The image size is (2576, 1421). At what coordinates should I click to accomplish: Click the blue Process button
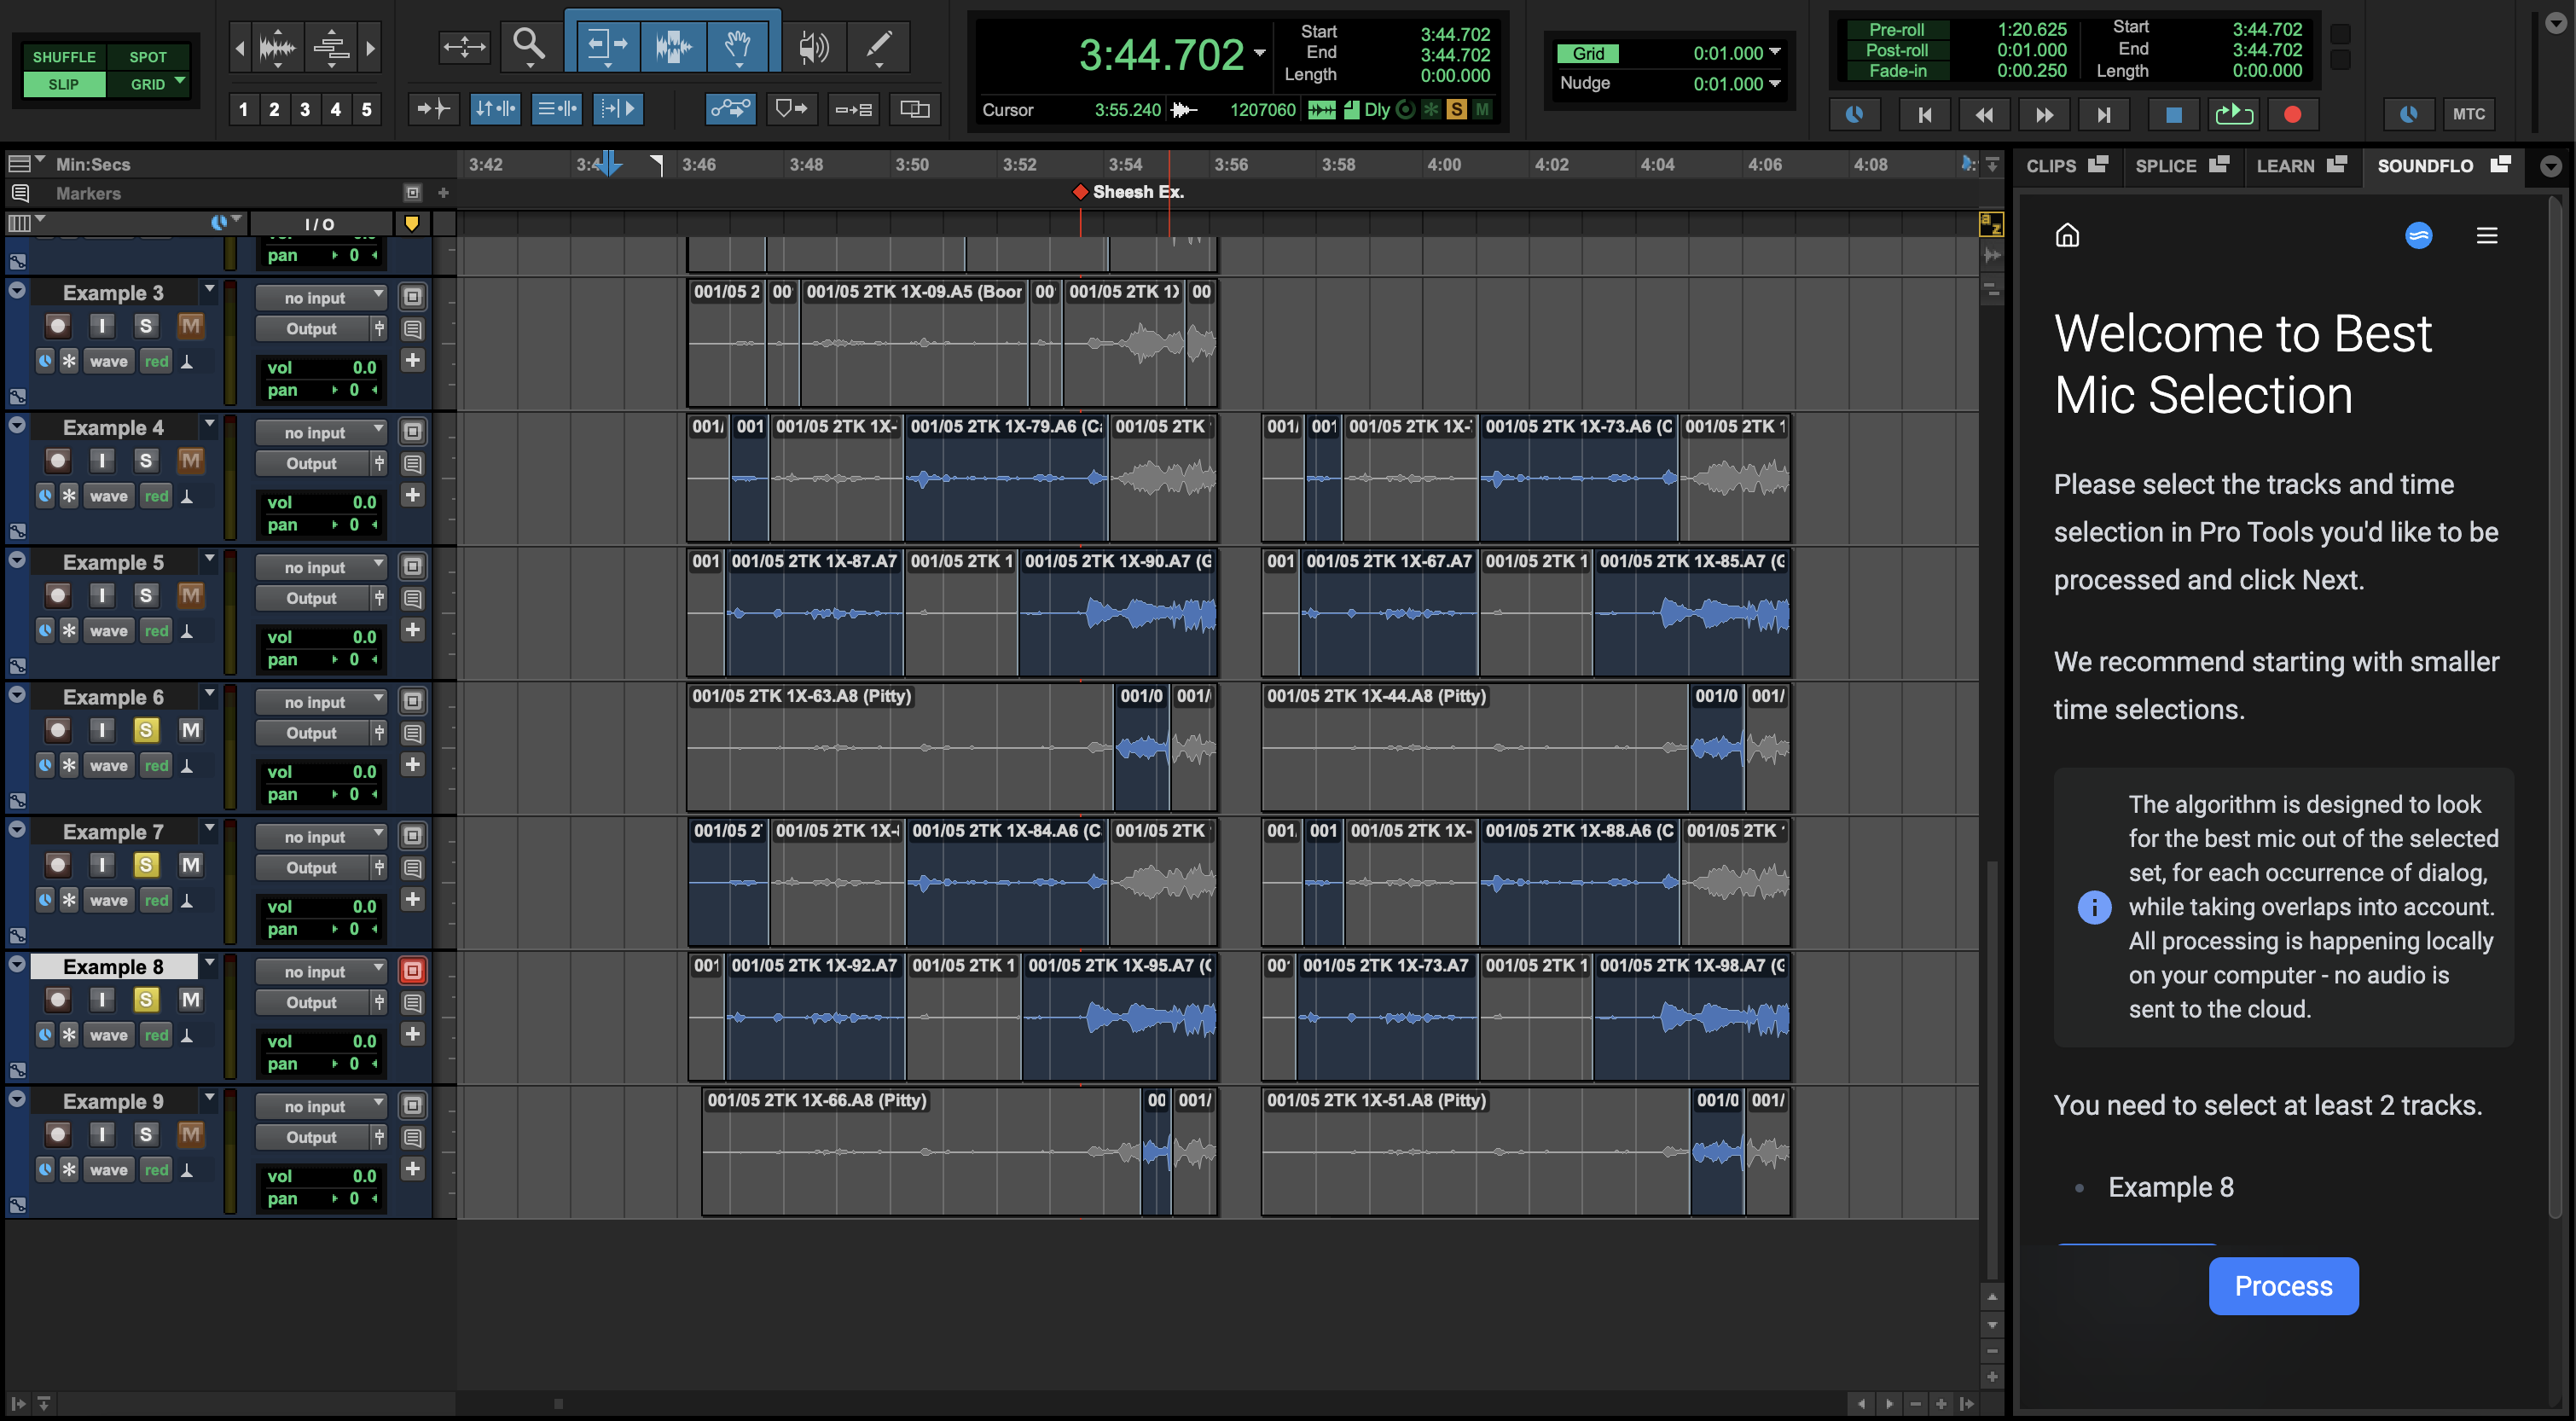(x=2283, y=1286)
